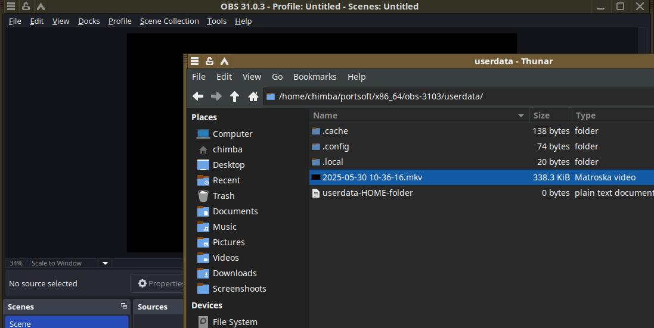Screen dimensions: 654x328
Task: Select Scene item in OBS Scenes list
Action: [67, 322]
